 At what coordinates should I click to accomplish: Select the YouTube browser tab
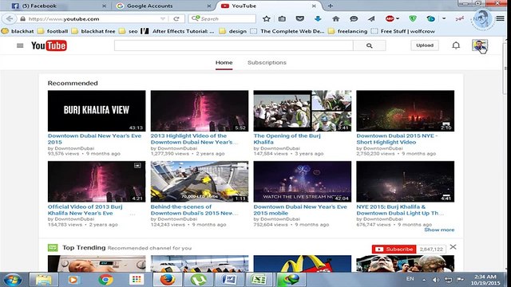pos(268,6)
